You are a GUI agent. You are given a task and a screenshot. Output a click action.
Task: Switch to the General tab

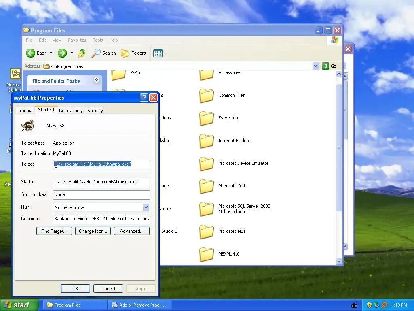pos(25,111)
